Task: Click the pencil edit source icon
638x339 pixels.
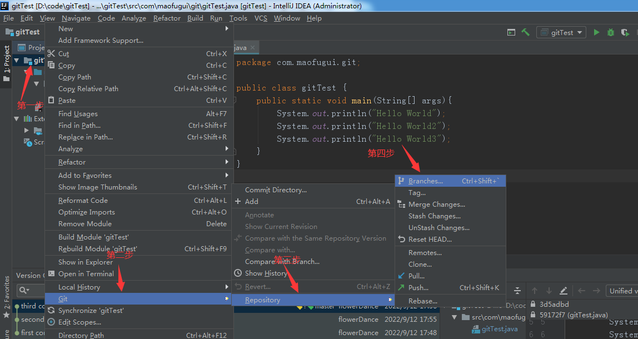Action: pos(564,291)
